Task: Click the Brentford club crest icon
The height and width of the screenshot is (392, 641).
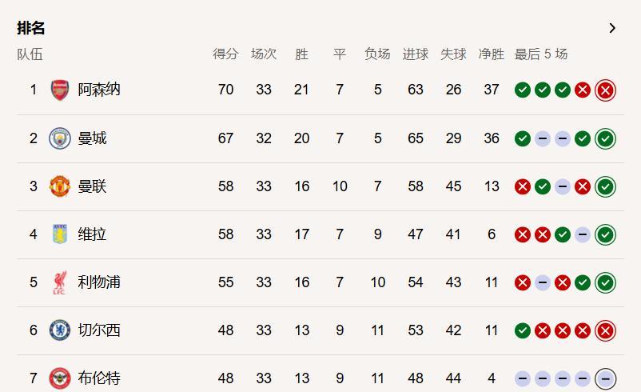Action: (60, 378)
